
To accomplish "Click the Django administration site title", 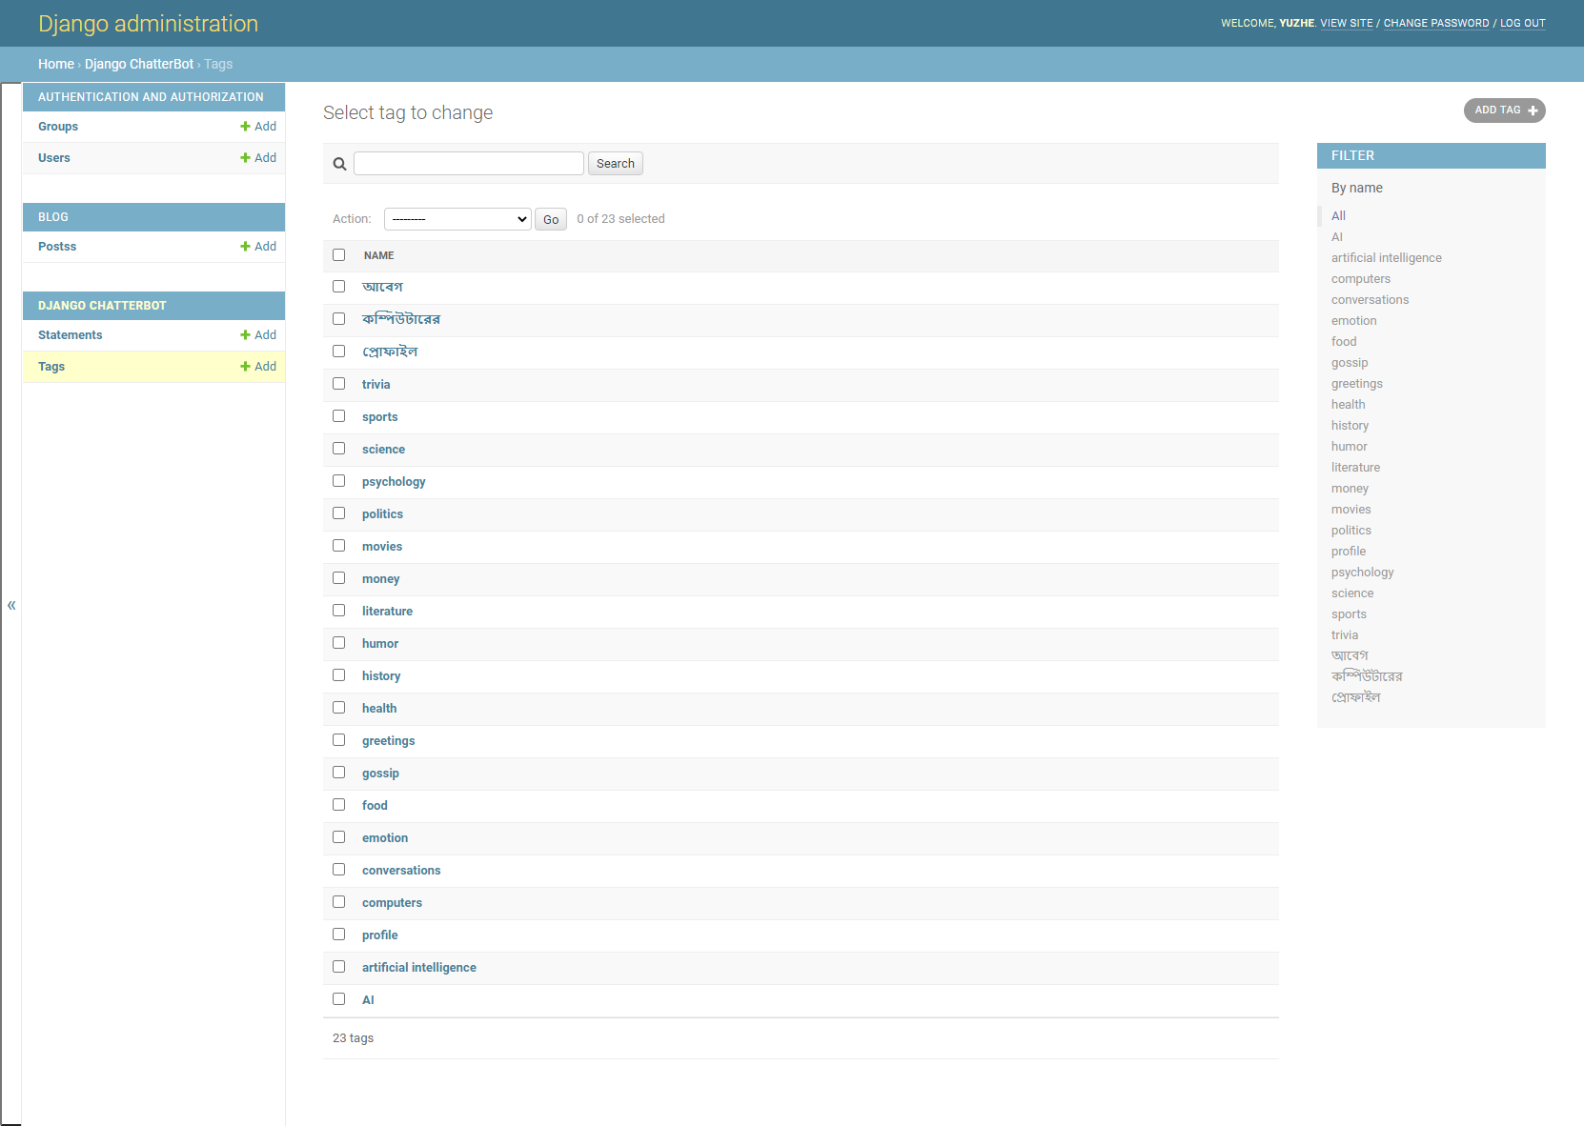I will pyautogui.click(x=148, y=24).
